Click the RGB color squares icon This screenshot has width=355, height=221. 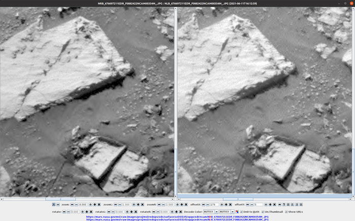pos(237,212)
